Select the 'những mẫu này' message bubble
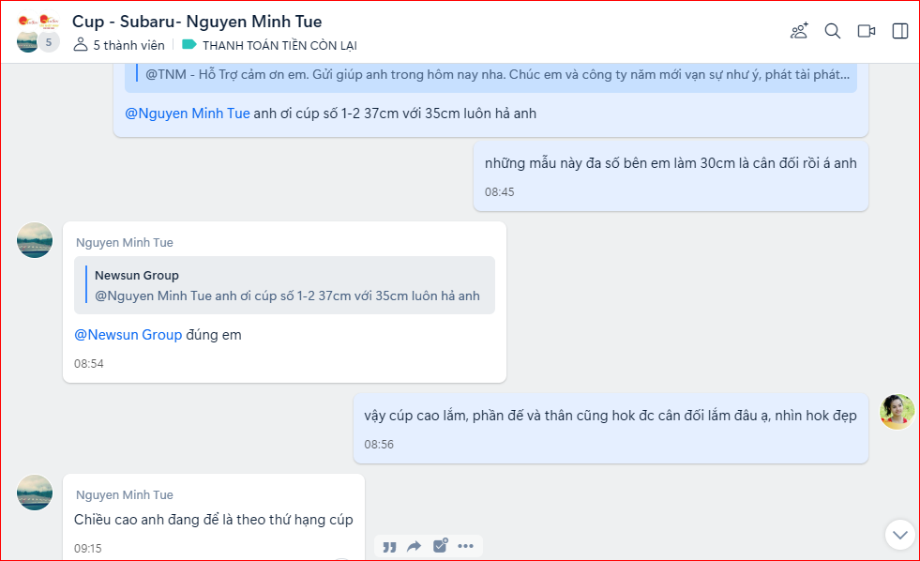The width and height of the screenshot is (920, 561). 671,175
